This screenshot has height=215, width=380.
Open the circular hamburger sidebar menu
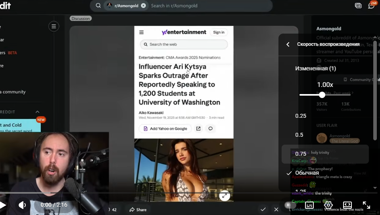pyautogui.click(x=54, y=26)
